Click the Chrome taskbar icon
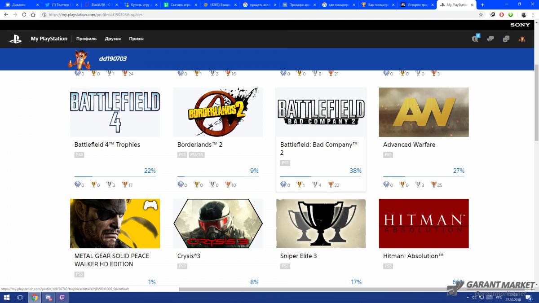Screen dimensions: 539x303 [x=34, y=297]
